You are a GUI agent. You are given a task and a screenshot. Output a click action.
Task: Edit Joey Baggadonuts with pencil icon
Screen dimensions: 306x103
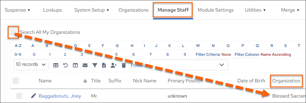coord(34,96)
